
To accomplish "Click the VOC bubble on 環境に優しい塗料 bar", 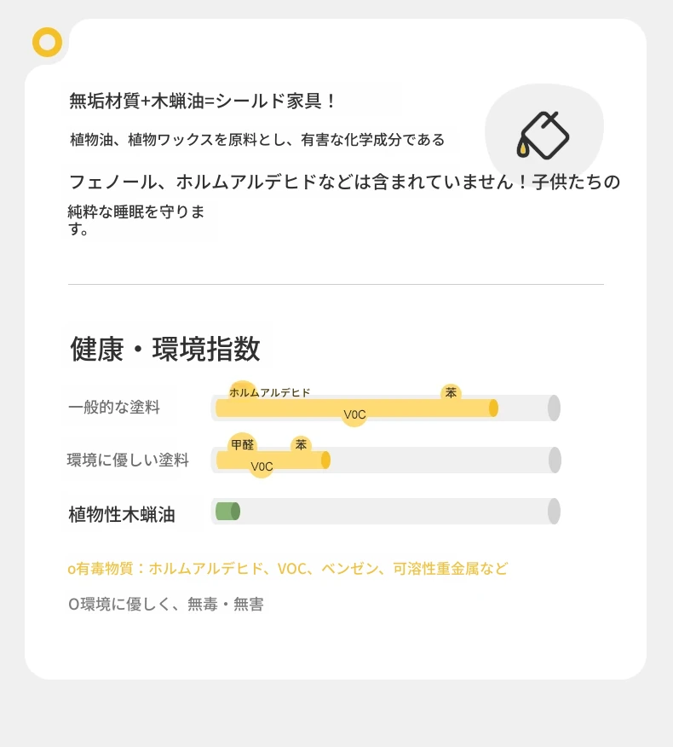I will [x=262, y=466].
